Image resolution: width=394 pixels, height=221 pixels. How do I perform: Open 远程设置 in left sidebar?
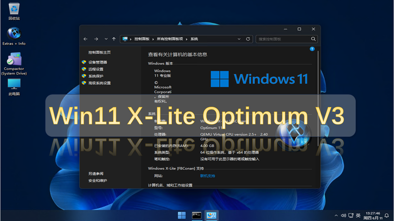click(x=96, y=69)
